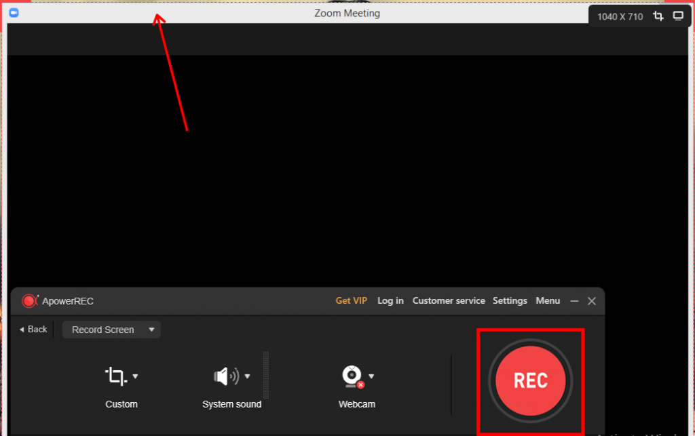This screenshot has height=436, width=695.
Task: Toggle the webcam on for recording
Action: point(353,376)
